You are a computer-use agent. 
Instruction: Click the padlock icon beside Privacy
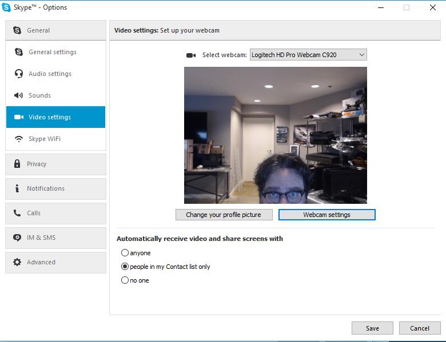pos(17,164)
